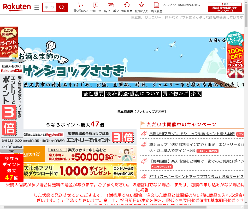This screenshot has width=248, height=209.
Task: Open 楽天 menu item in shop navigation
Action: click(196, 94)
